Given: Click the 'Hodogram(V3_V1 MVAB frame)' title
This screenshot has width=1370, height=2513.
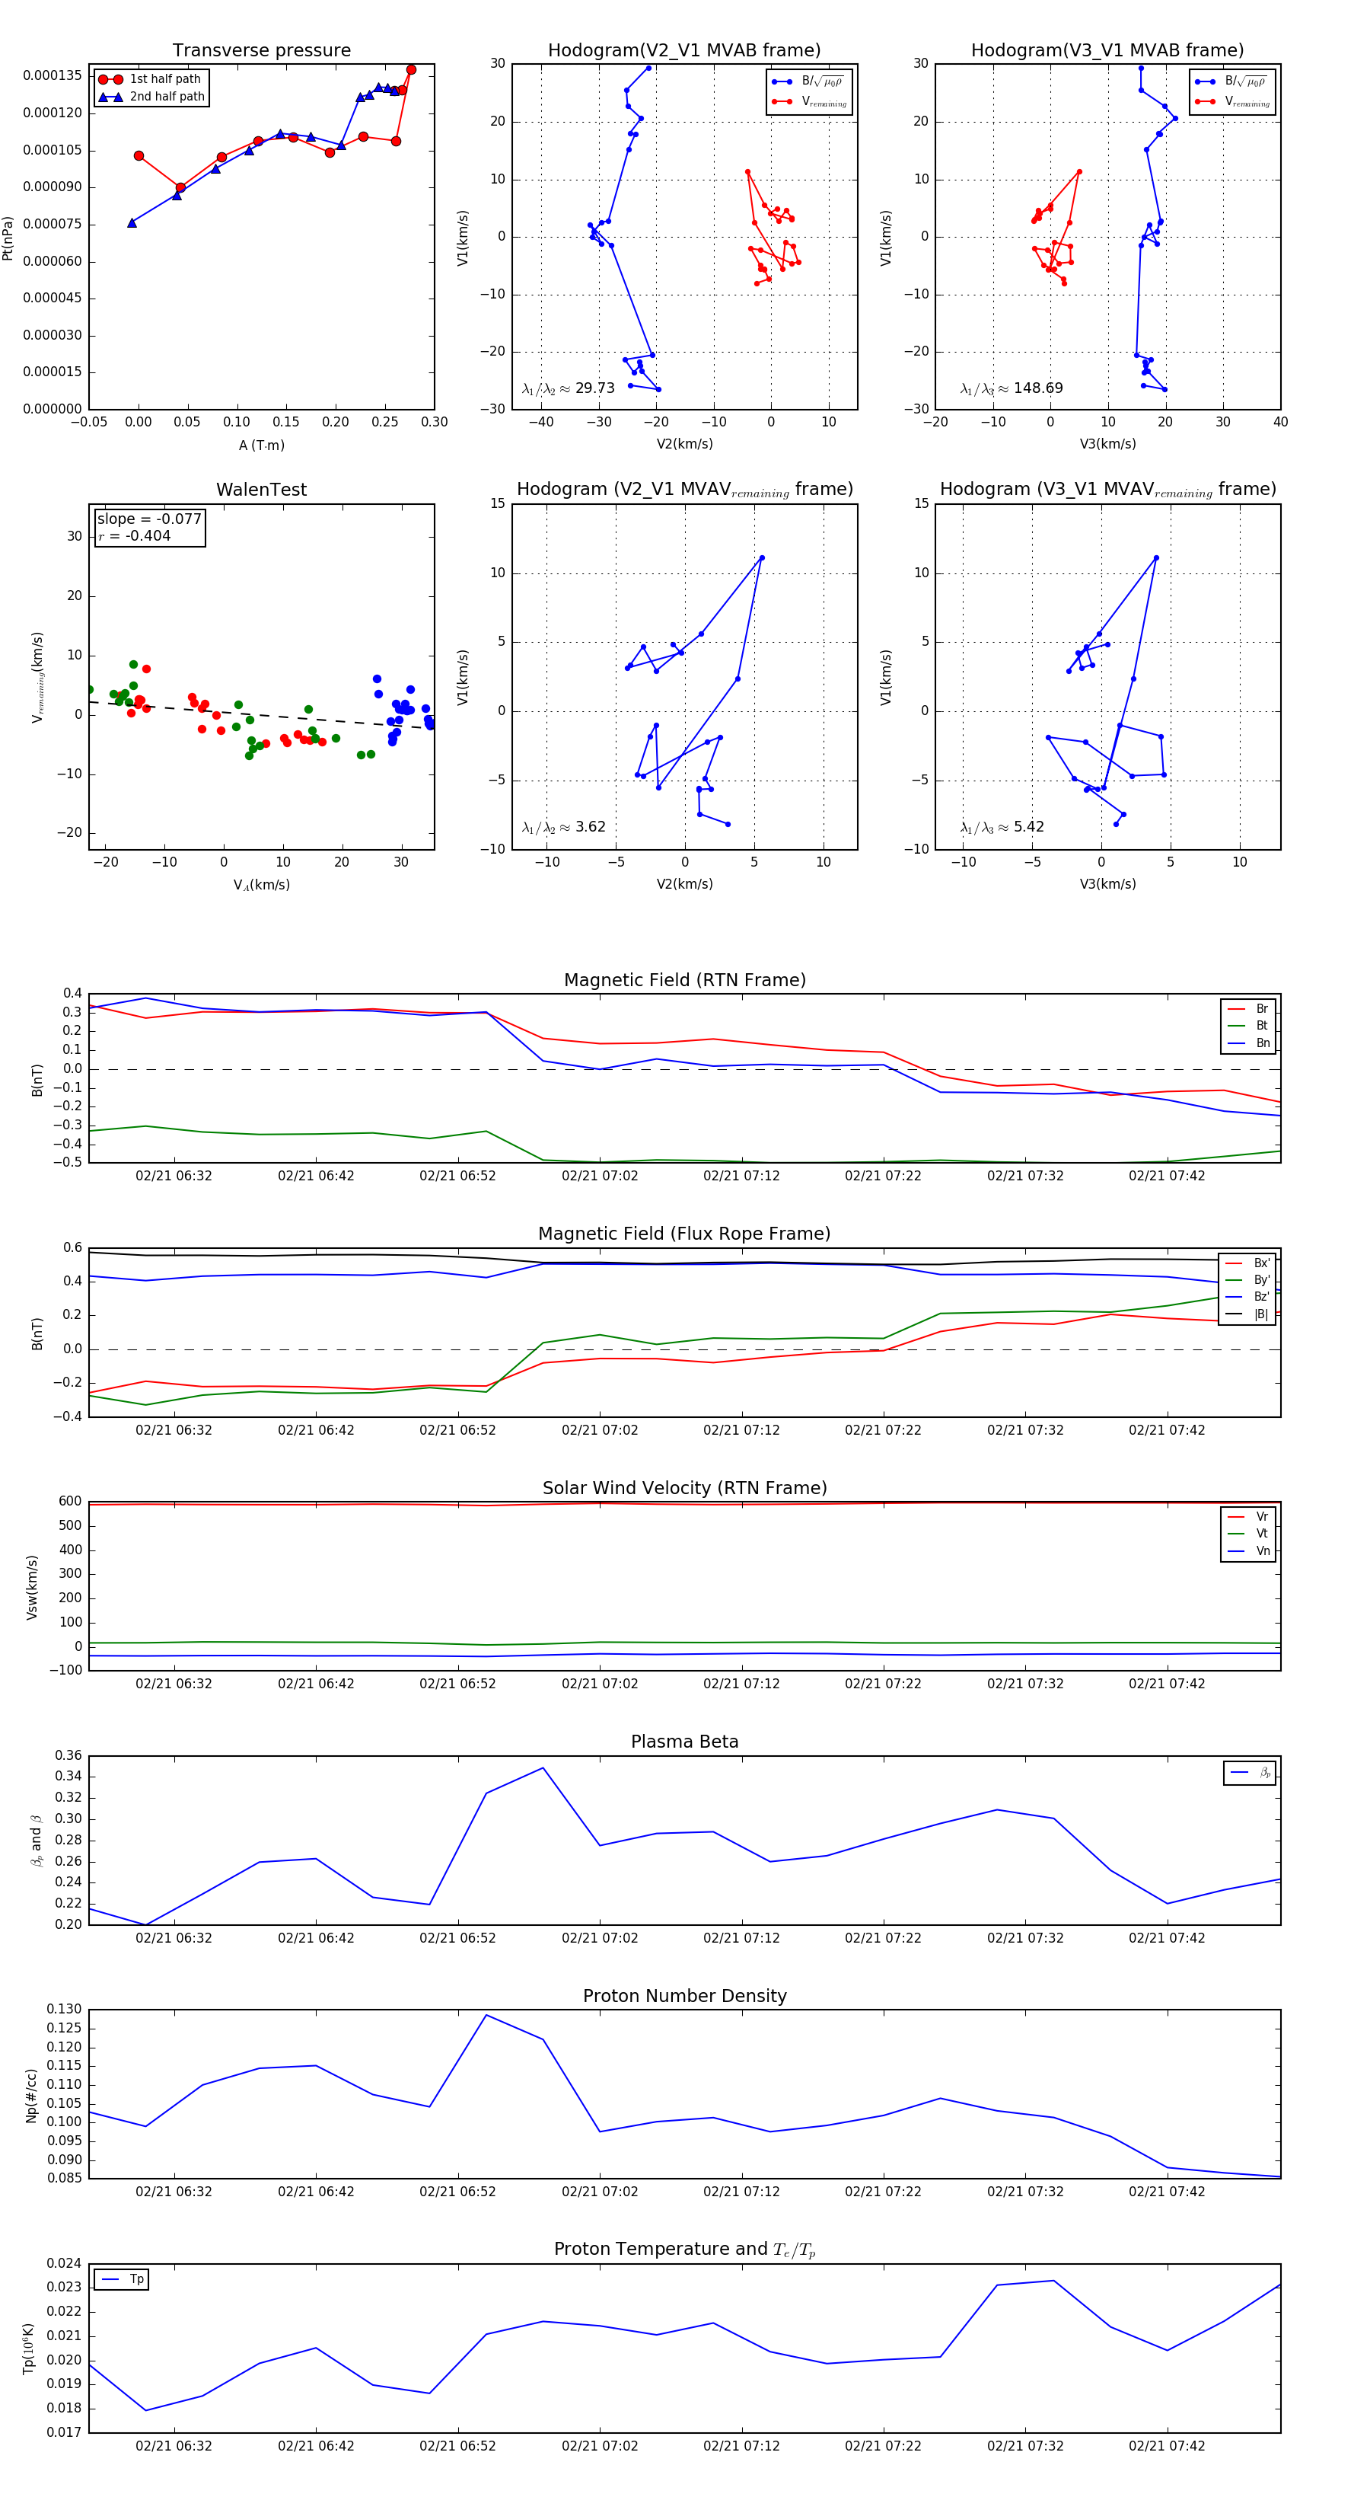Looking at the screenshot, I should (x=1107, y=51).
